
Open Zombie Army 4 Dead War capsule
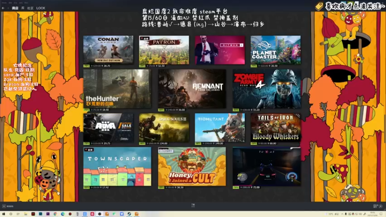pos(267,89)
